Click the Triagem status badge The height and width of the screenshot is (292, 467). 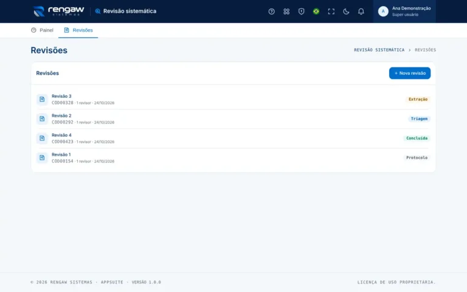click(419, 119)
